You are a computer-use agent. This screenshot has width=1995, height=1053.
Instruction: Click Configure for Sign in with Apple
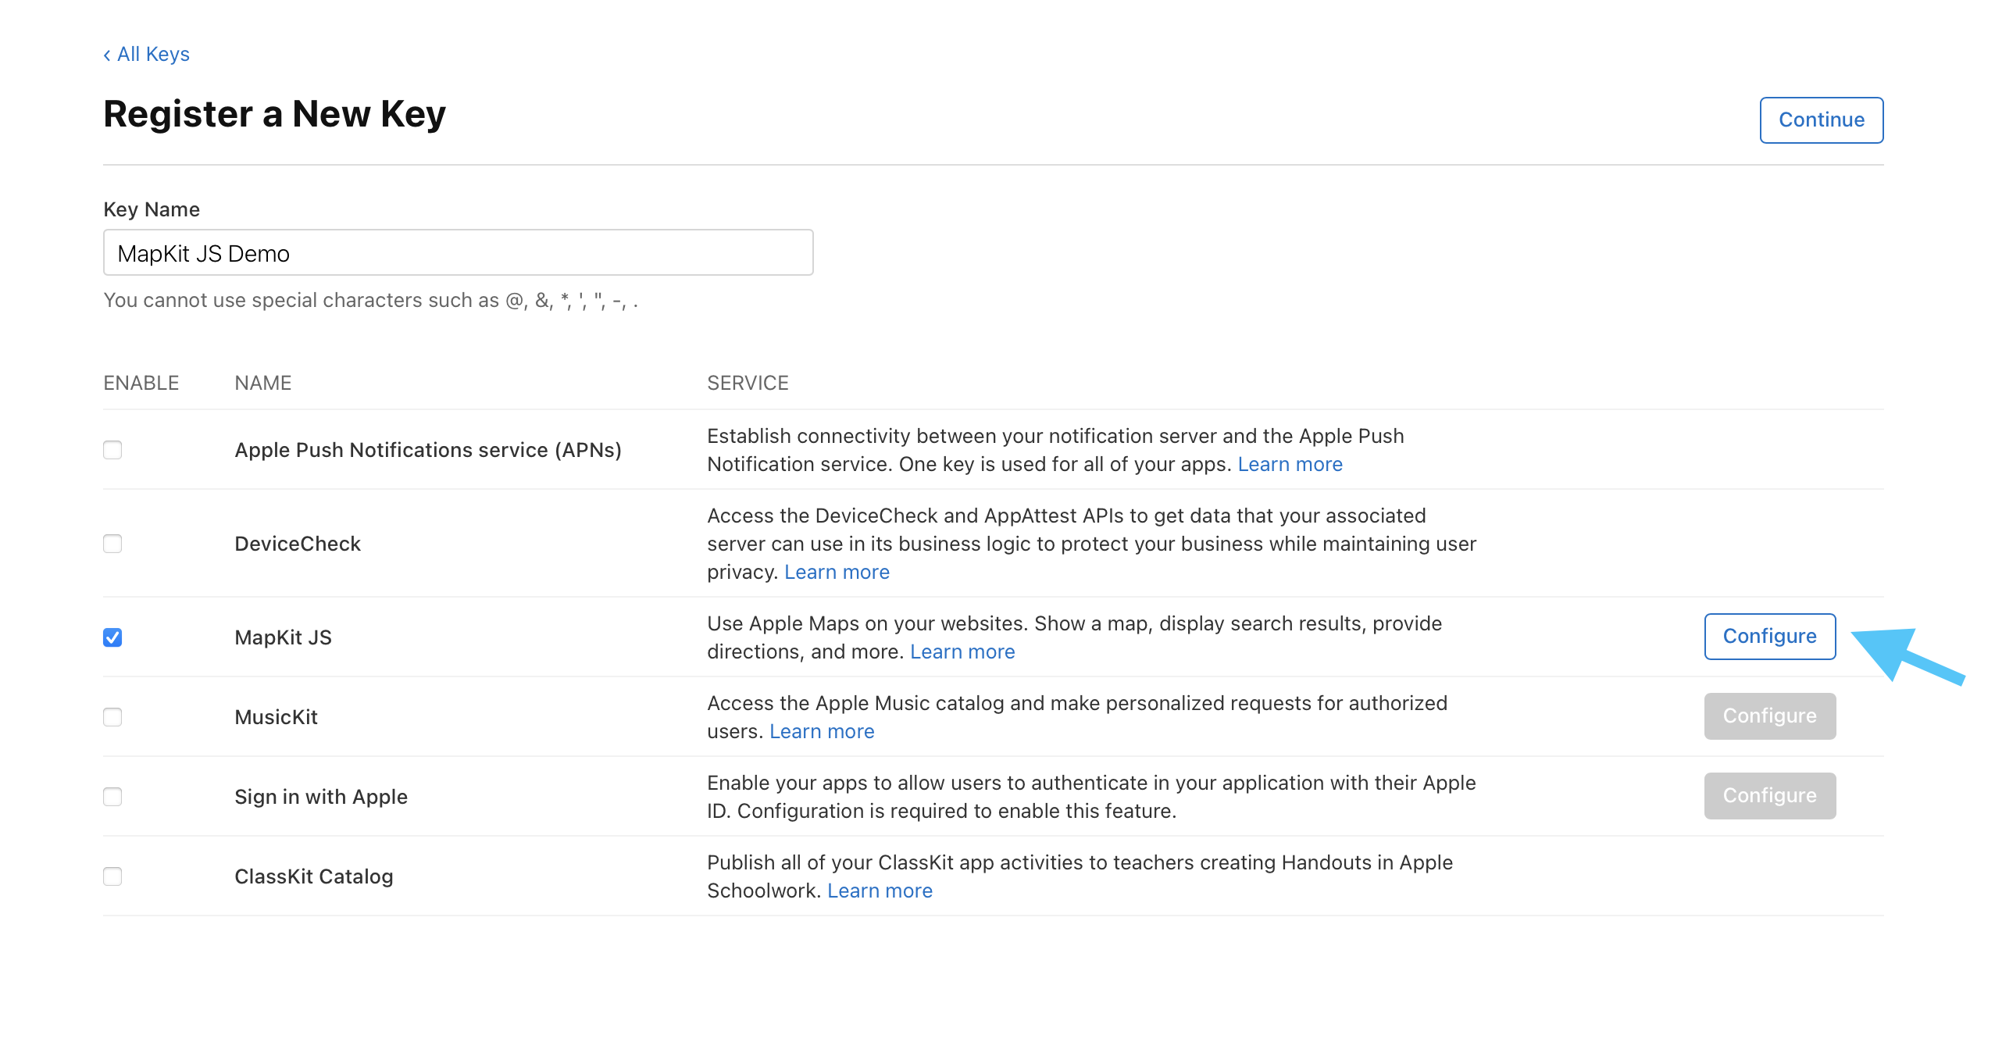[x=1769, y=796]
